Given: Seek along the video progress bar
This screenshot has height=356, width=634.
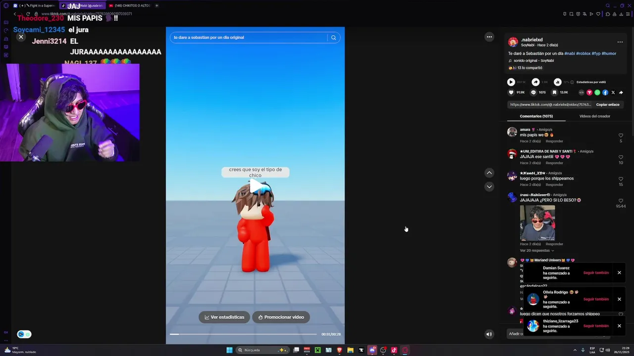Looking at the screenshot, I should coord(243,334).
